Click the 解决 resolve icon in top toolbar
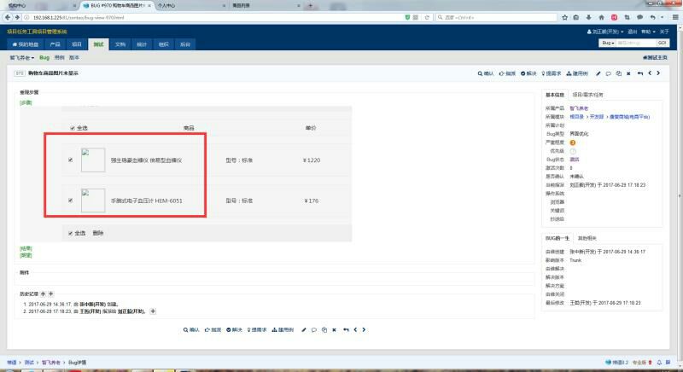The height and width of the screenshot is (372, 683). (x=528, y=74)
